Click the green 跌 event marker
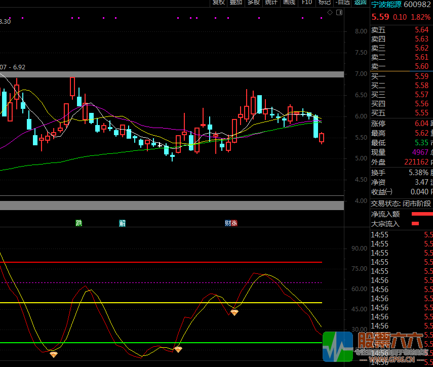This screenshot has width=433, height=367. [x=79, y=223]
